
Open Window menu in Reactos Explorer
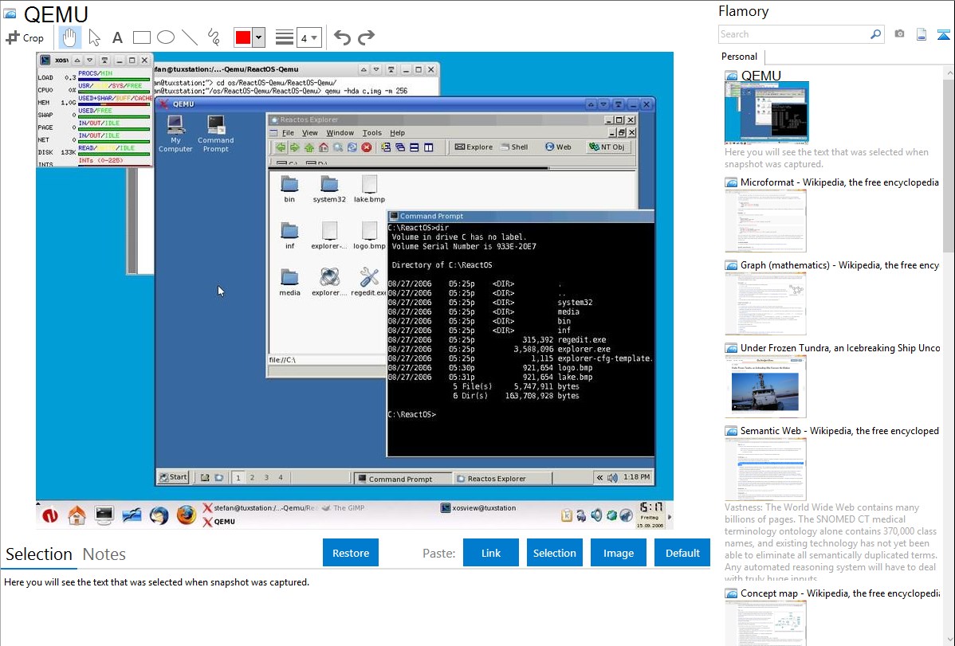[x=340, y=133]
